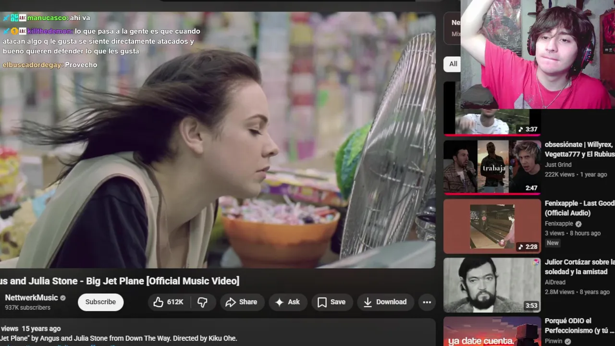Viewport: 615px width, 346px height.
Task: Click the Pinwin channel name
Action: pos(553,341)
